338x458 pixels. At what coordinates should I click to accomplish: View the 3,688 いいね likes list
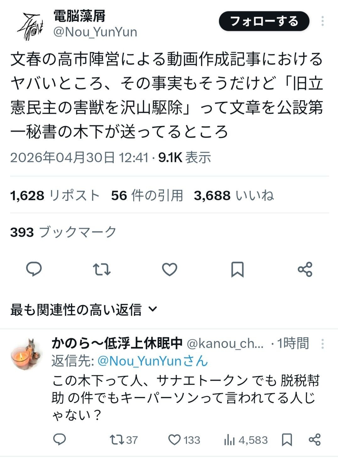(x=234, y=196)
